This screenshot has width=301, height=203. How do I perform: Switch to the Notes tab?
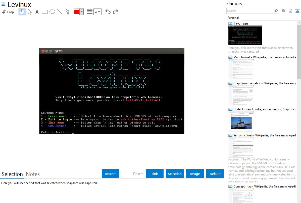tap(33, 174)
